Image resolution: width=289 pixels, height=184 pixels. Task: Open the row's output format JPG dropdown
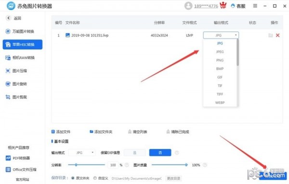pos(221,35)
